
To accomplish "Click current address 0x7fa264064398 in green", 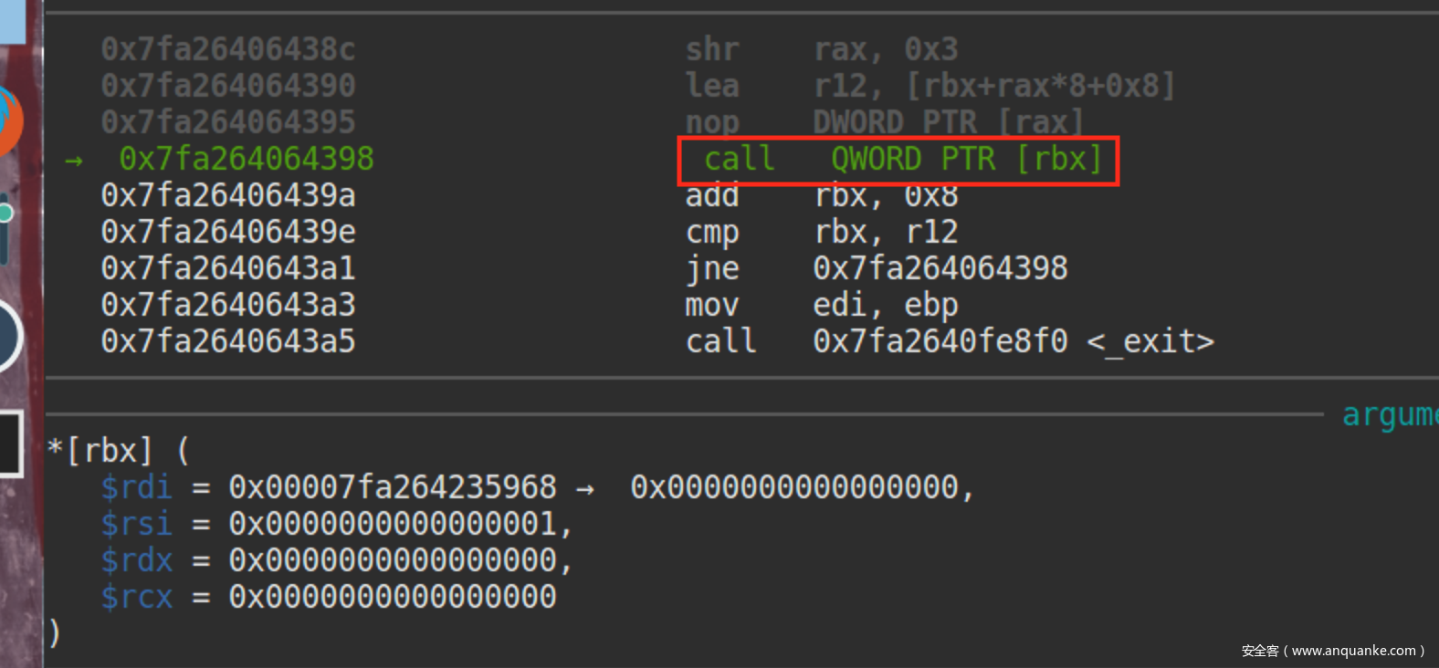I will click(246, 159).
